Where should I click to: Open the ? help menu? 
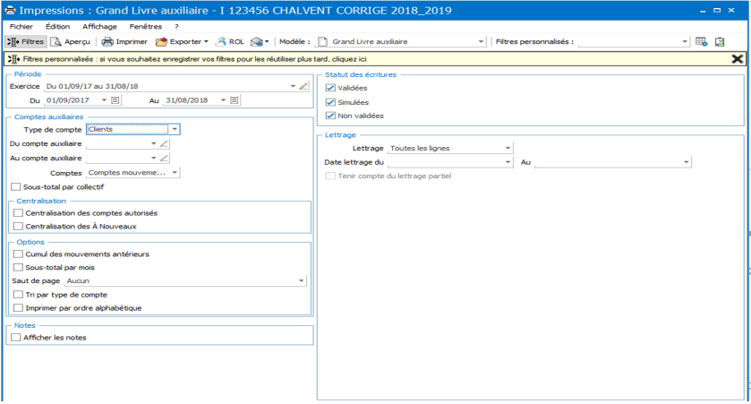tap(176, 26)
